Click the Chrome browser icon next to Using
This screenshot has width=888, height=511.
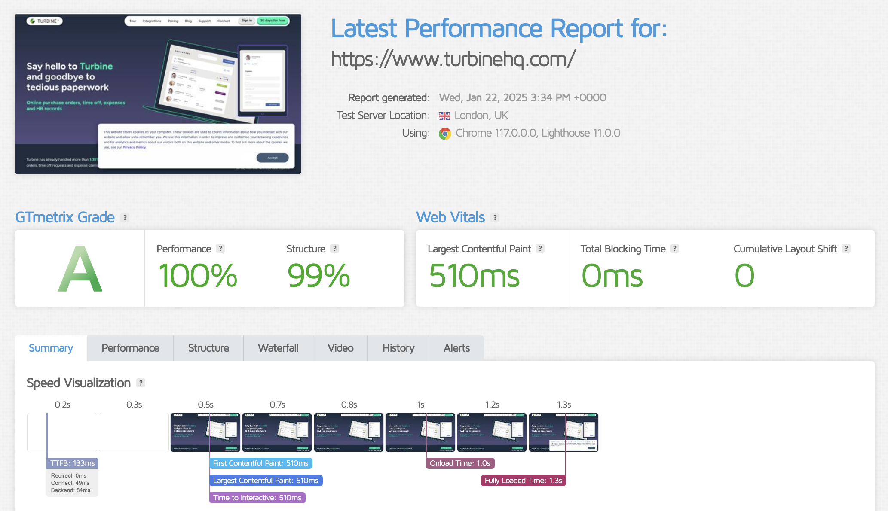click(x=445, y=134)
